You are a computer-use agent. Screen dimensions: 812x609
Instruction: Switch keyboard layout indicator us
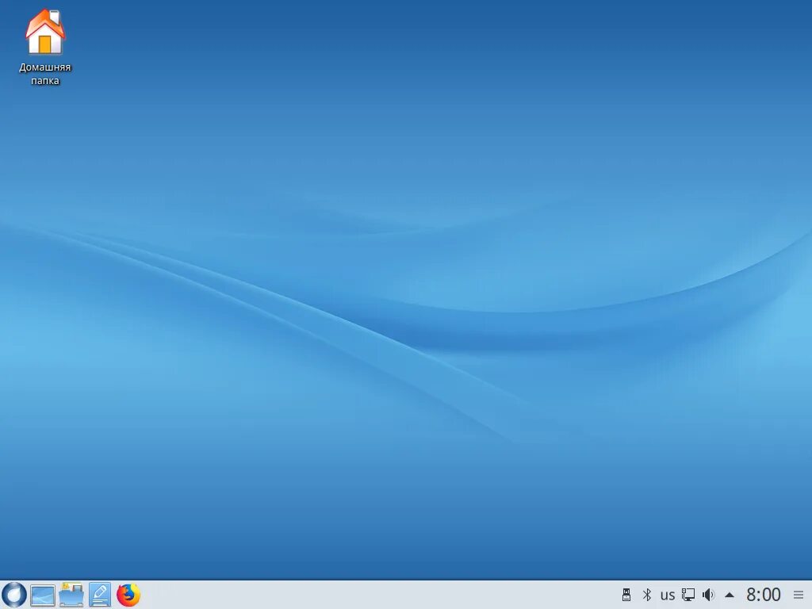[668, 595]
